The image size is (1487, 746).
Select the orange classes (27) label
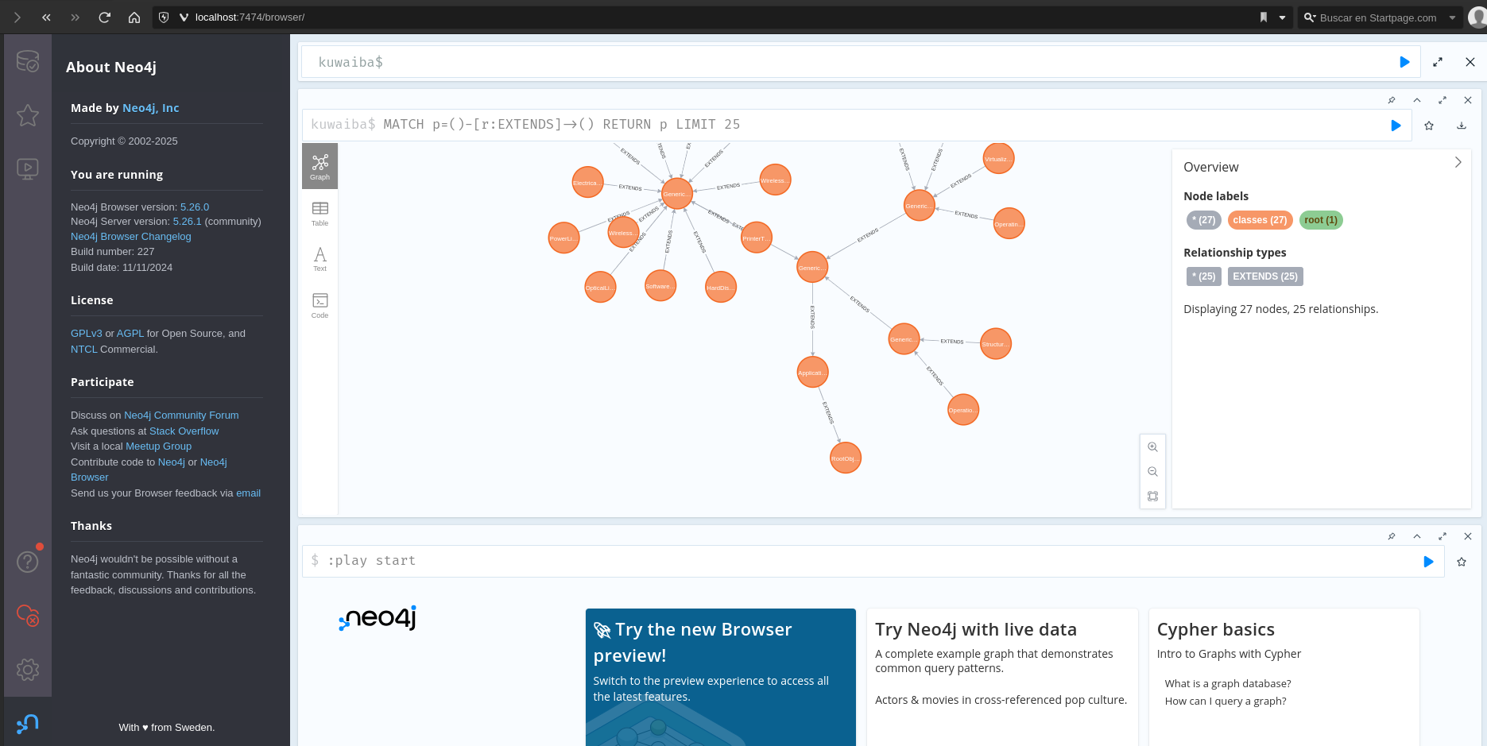pos(1260,220)
